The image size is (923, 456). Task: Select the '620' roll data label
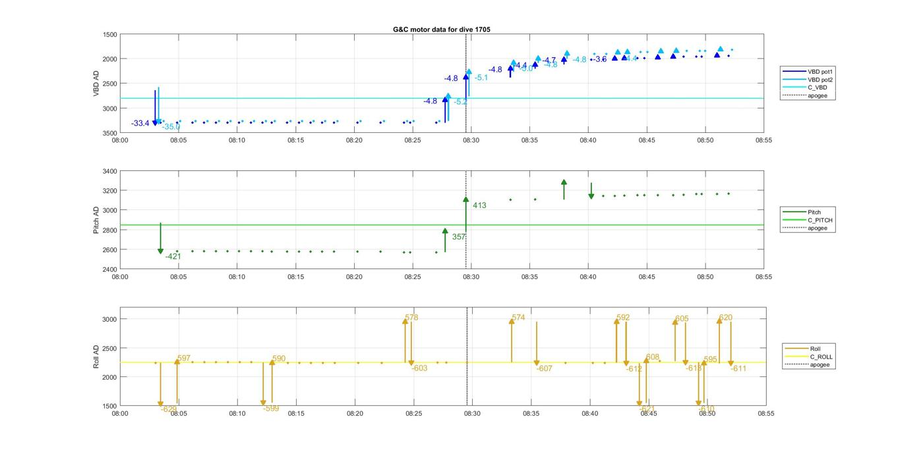click(x=726, y=318)
